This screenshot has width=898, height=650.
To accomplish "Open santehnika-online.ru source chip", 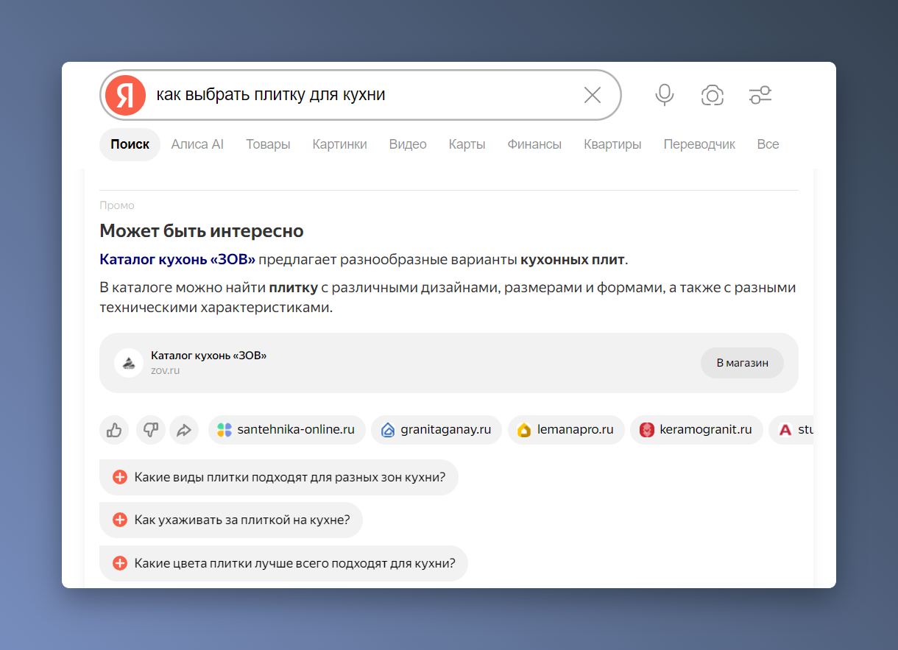I will pyautogui.click(x=286, y=430).
